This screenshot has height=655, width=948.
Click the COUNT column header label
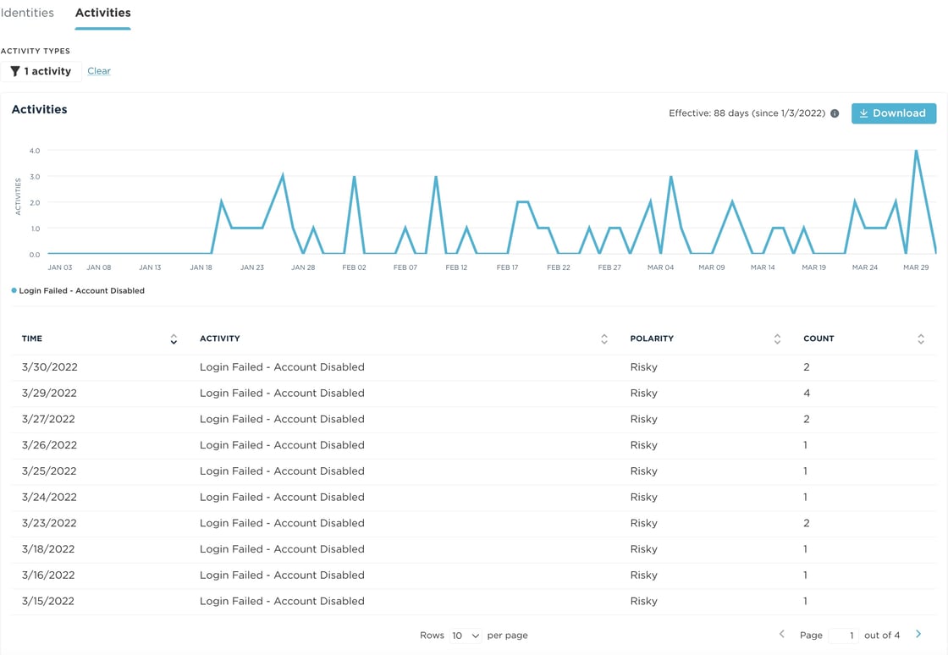click(818, 339)
